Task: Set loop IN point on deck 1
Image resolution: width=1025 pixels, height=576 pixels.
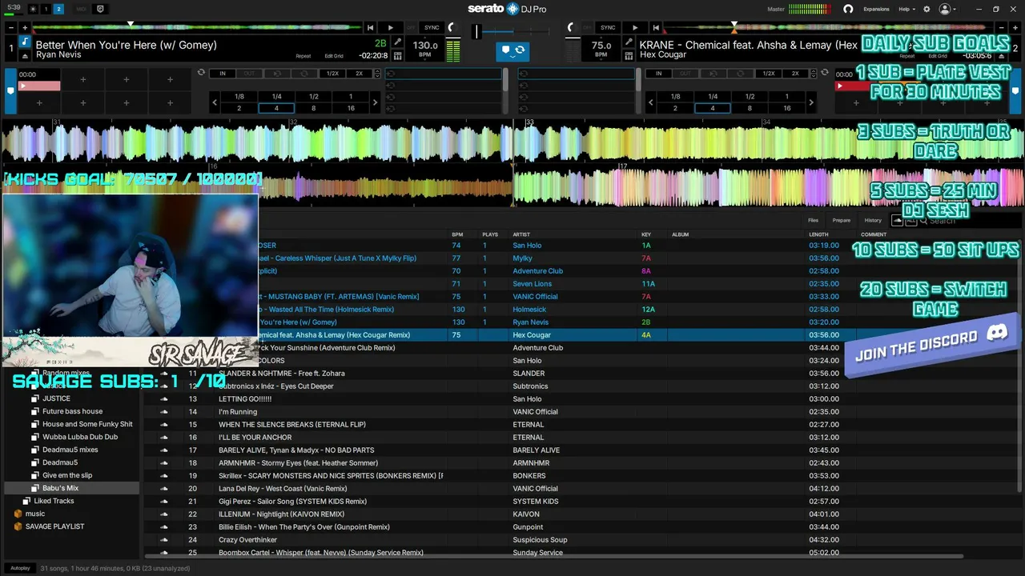Action: click(223, 73)
